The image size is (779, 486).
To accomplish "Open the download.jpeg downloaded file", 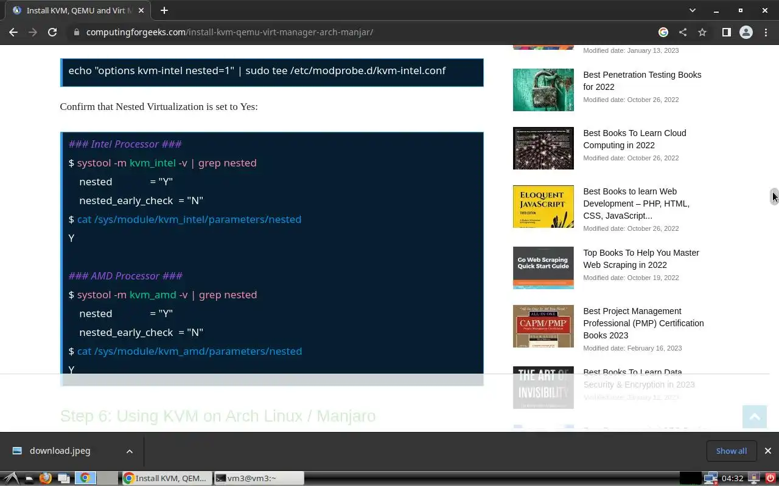I will coord(60,451).
